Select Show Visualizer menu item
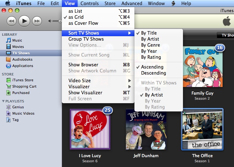234x167 pixels. pos(98,93)
